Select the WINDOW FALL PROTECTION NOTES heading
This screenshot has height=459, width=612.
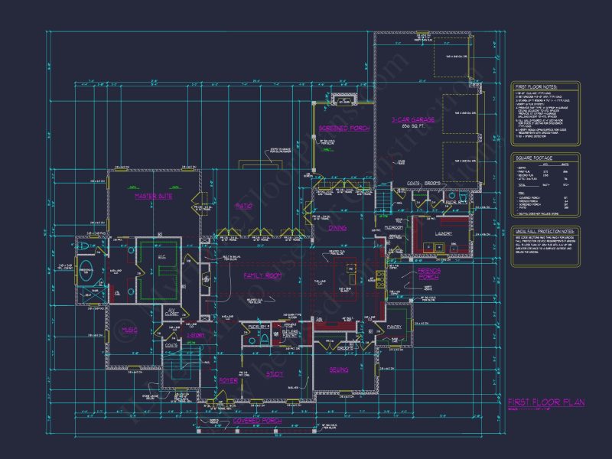[543, 231]
